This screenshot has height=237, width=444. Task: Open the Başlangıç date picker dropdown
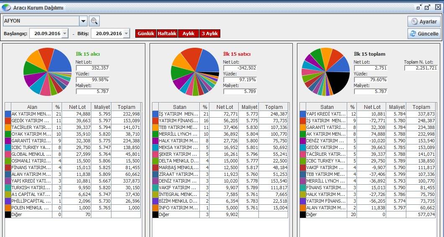[65, 33]
